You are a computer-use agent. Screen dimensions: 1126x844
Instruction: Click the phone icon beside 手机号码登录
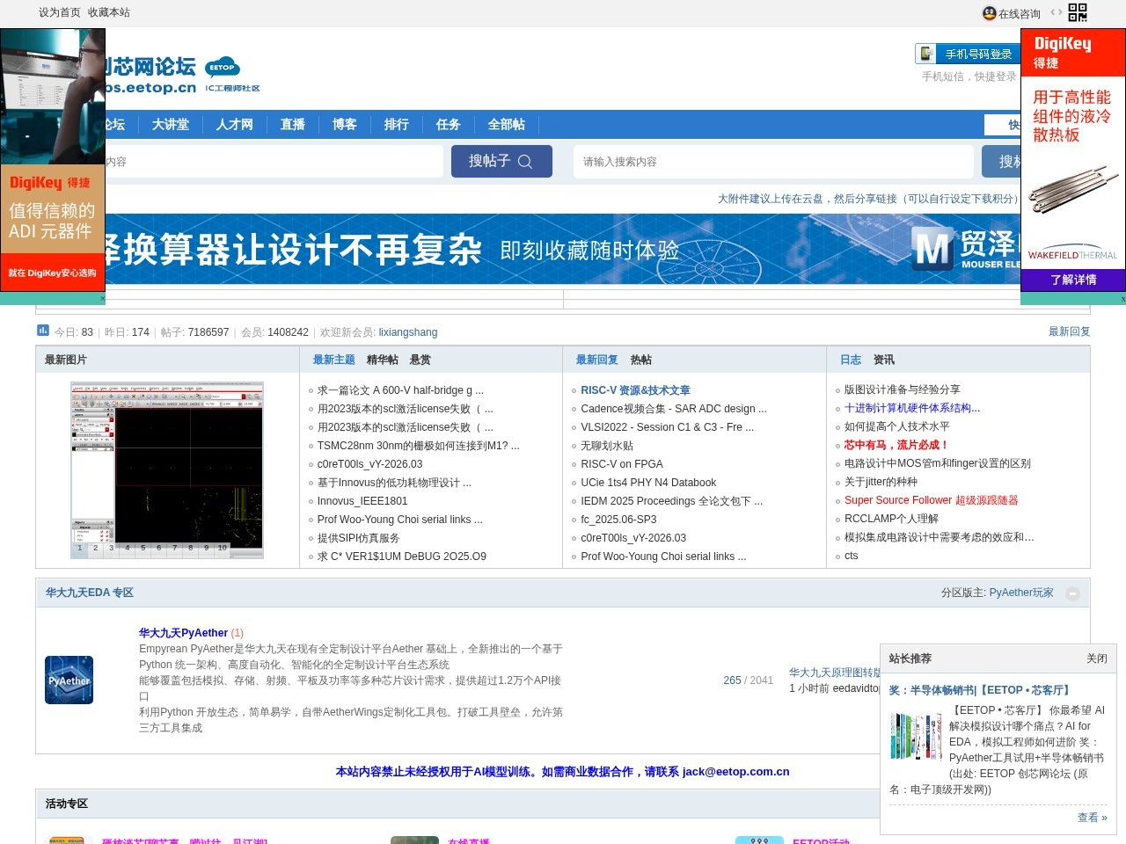pos(926,54)
